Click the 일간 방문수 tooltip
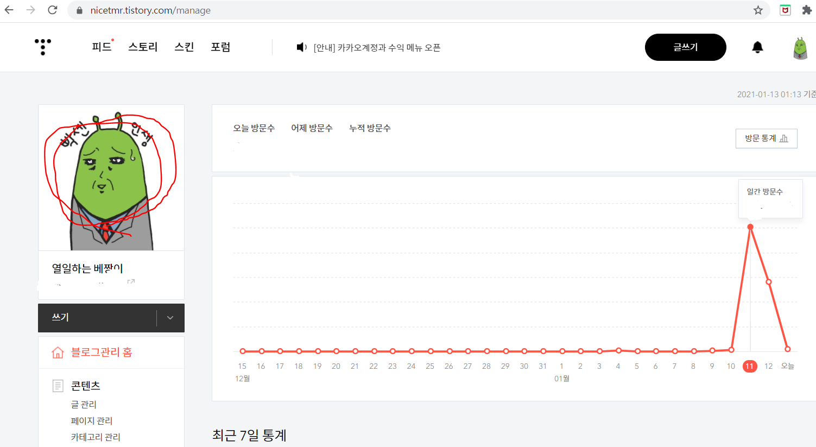816x447 pixels. click(x=770, y=199)
